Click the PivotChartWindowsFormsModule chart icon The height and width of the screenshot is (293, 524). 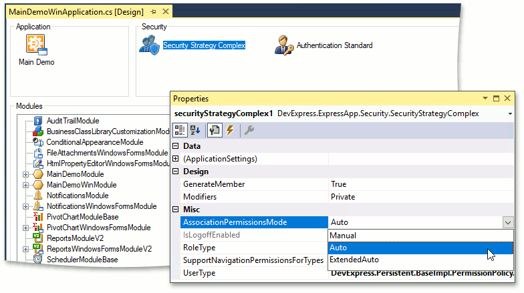click(x=38, y=228)
